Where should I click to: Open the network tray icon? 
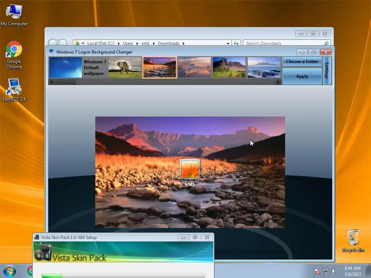tap(326, 271)
